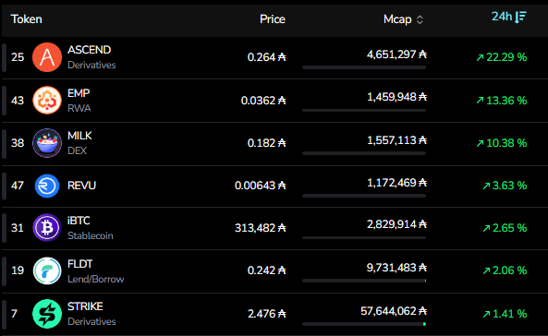This screenshot has width=548, height=336.
Task: Toggle Mcap column sort arrows
Action: pos(420,19)
